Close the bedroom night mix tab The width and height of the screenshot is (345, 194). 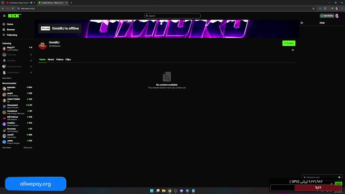[x=34, y=3]
